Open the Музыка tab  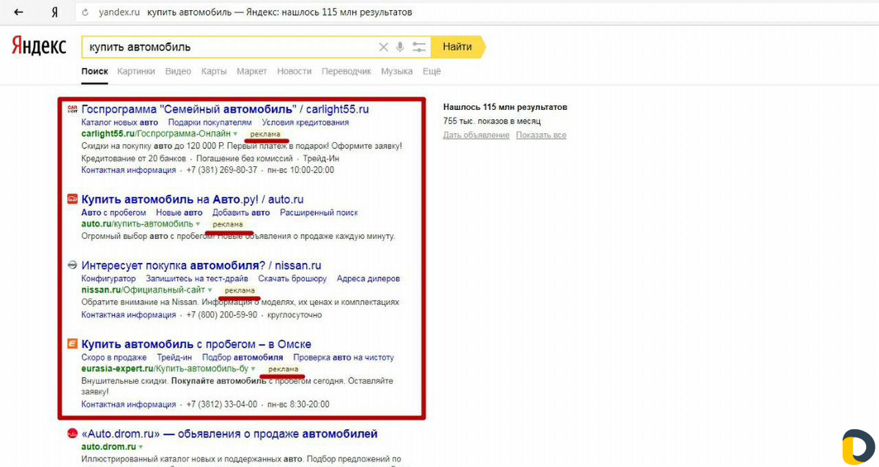coord(397,71)
